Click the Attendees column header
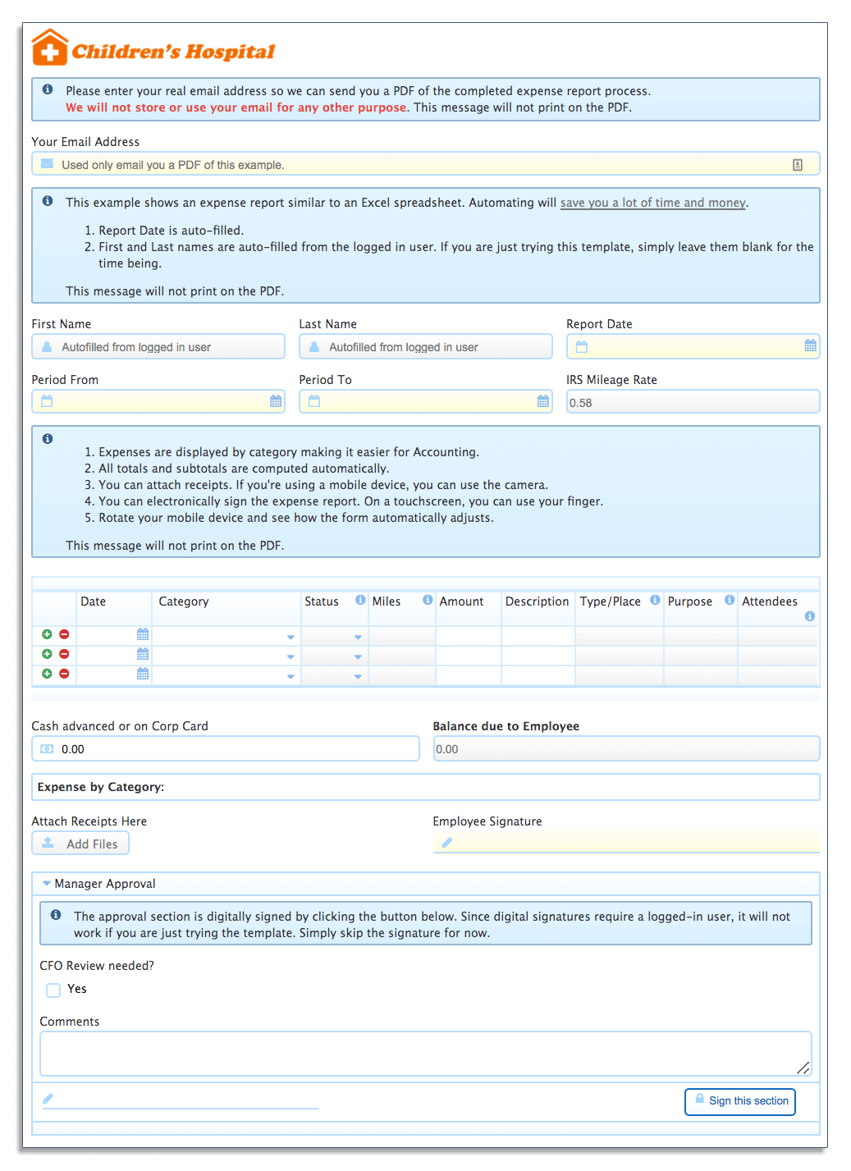Image resolution: width=851 pixels, height=1171 pixels. (770, 602)
